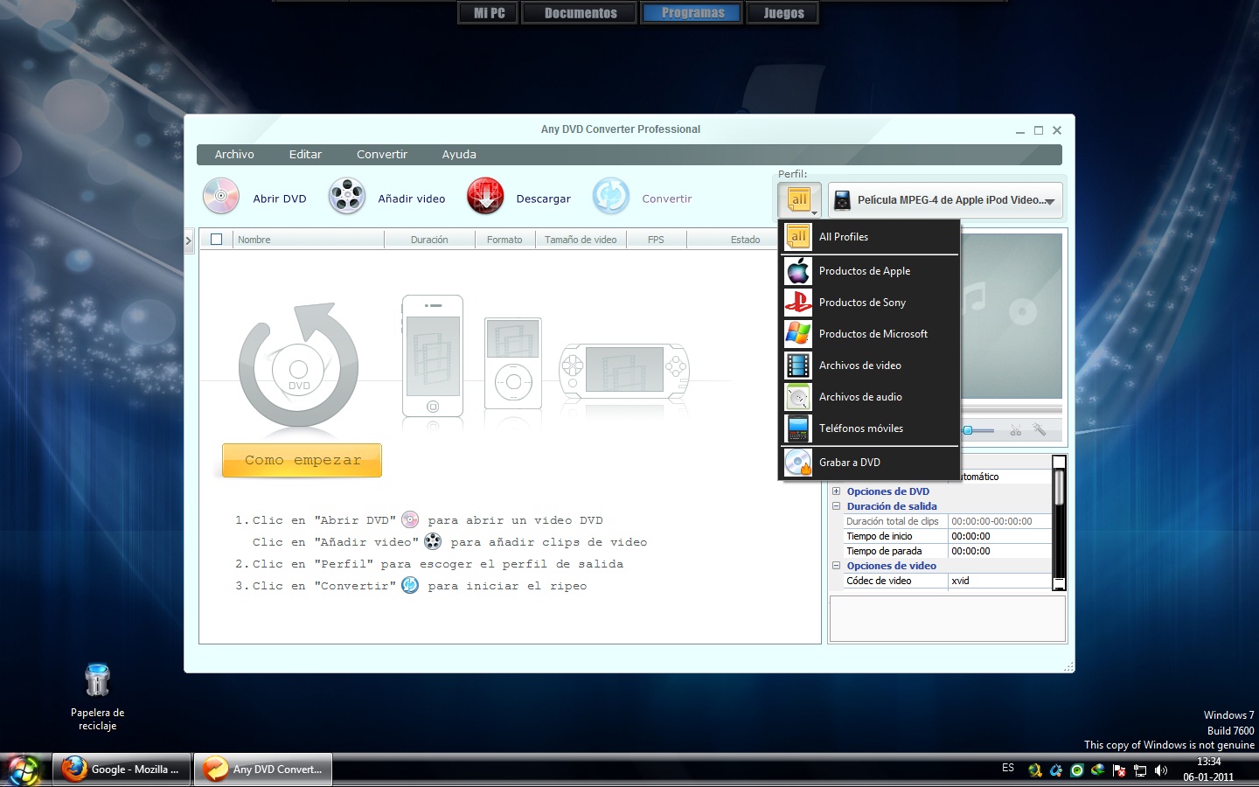Click Any DVD Converter taskbar button
The image size is (1259, 787).
[263, 770]
